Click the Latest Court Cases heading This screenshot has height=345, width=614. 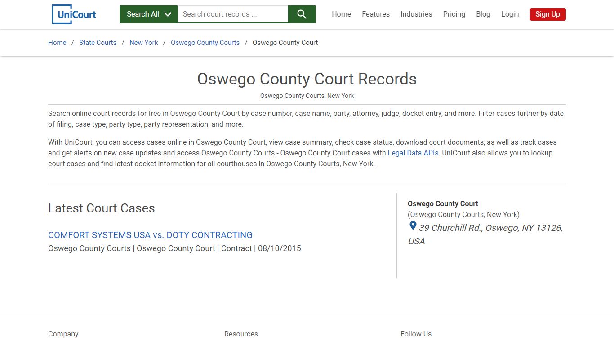click(102, 208)
